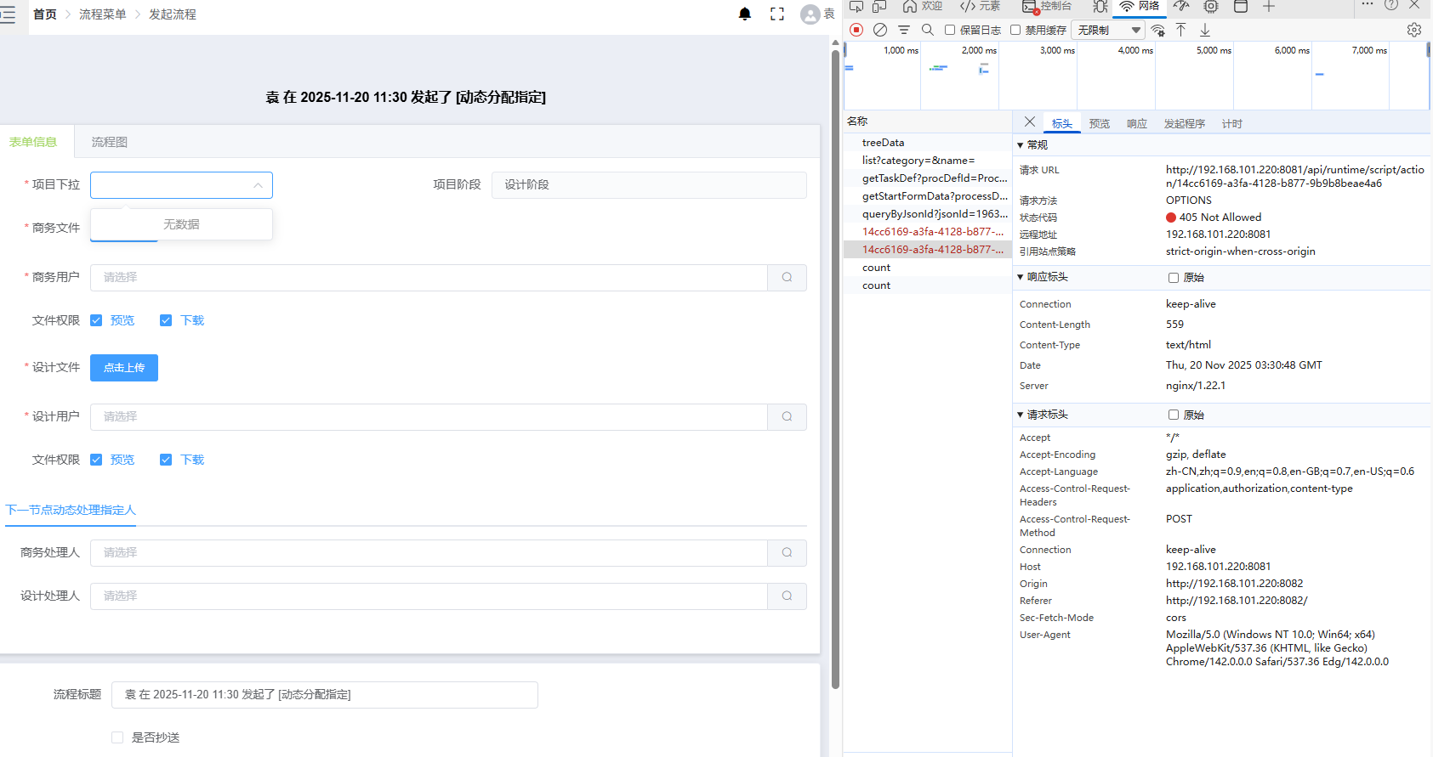This screenshot has height=757, width=1433.
Task: Open the user avatar menu
Action: pos(810,14)
